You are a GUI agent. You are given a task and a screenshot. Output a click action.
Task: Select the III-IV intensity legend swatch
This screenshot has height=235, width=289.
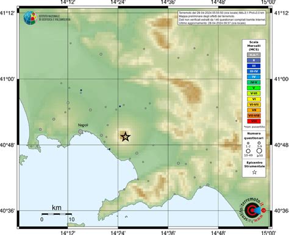pyautogui.click(x=254, y=71)
